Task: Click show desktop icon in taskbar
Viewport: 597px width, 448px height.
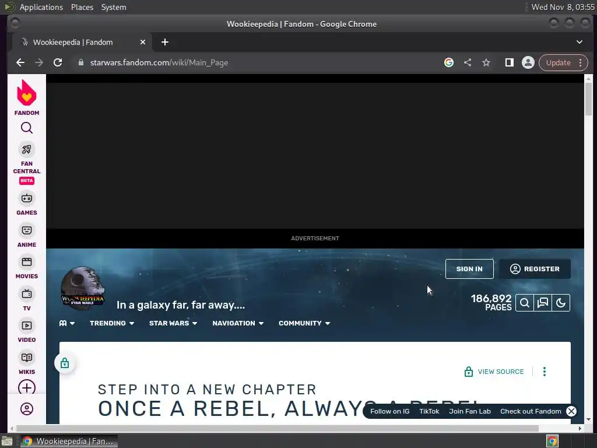Action: (7, 441)
